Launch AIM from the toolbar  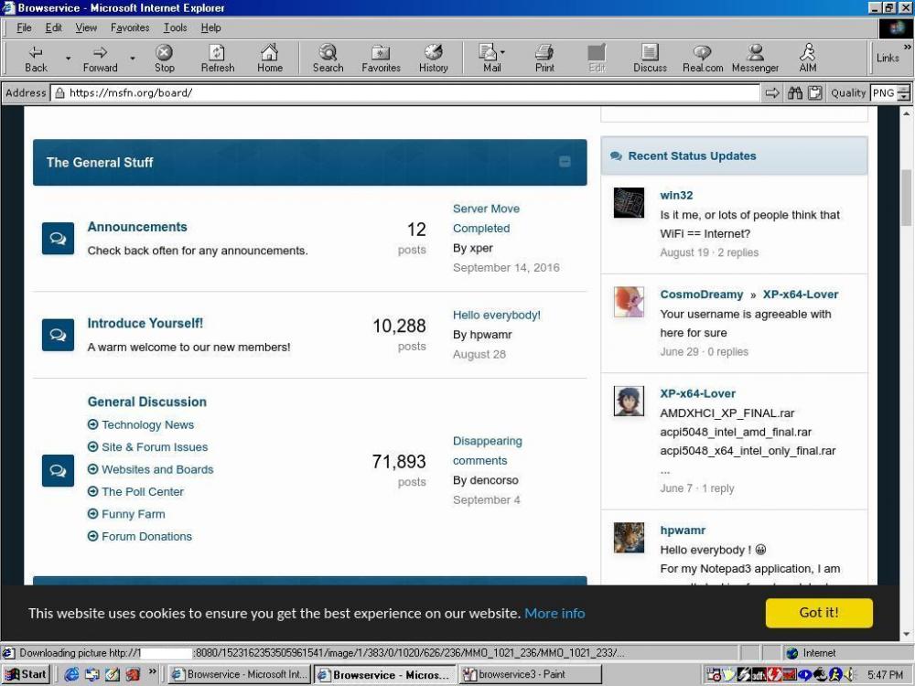(807, 59)
